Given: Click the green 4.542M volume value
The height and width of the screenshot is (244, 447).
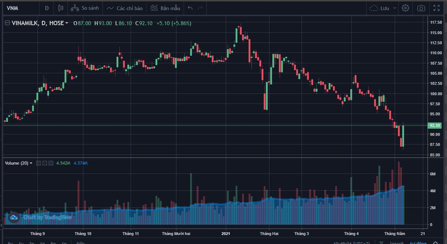Looking at the screenshot, I should [63, 163].
